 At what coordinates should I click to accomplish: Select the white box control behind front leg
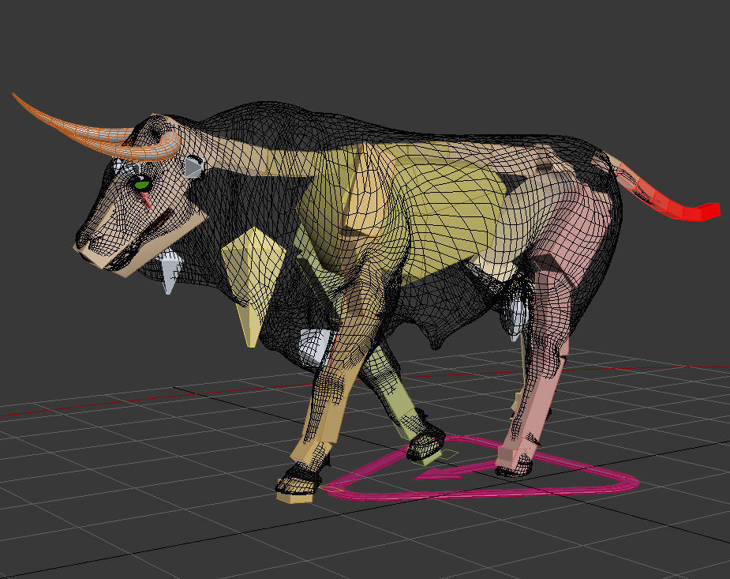315,347
